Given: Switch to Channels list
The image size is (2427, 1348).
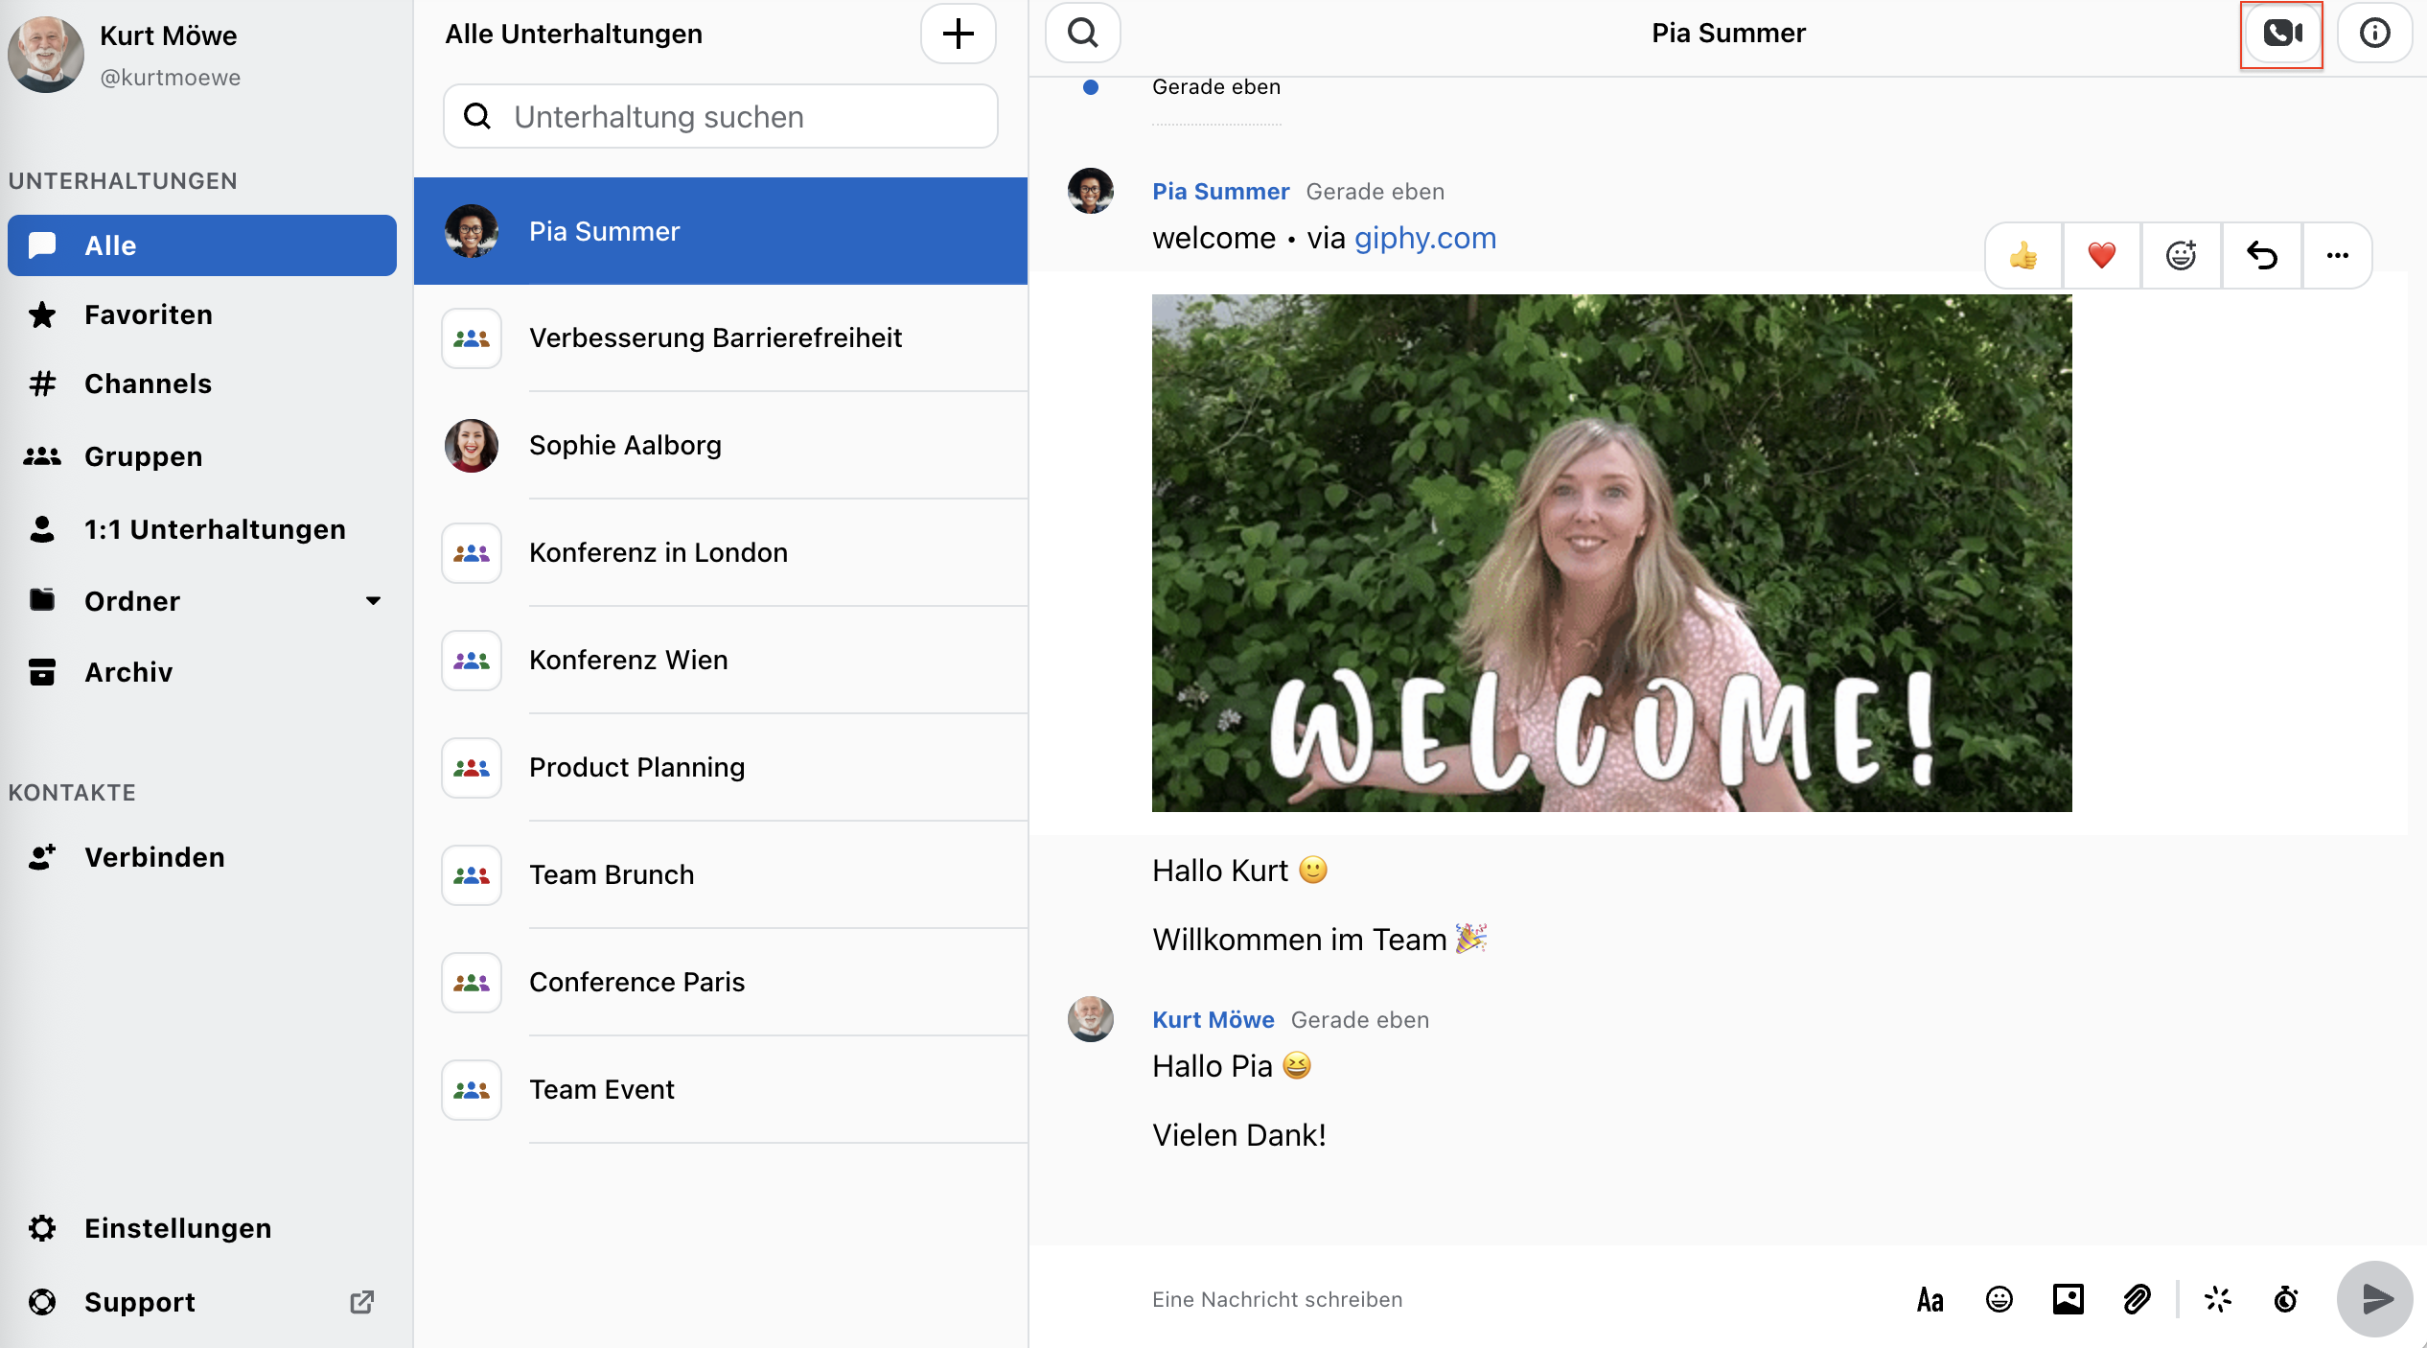Looking at the screenshot, I should tap(201, 383).
